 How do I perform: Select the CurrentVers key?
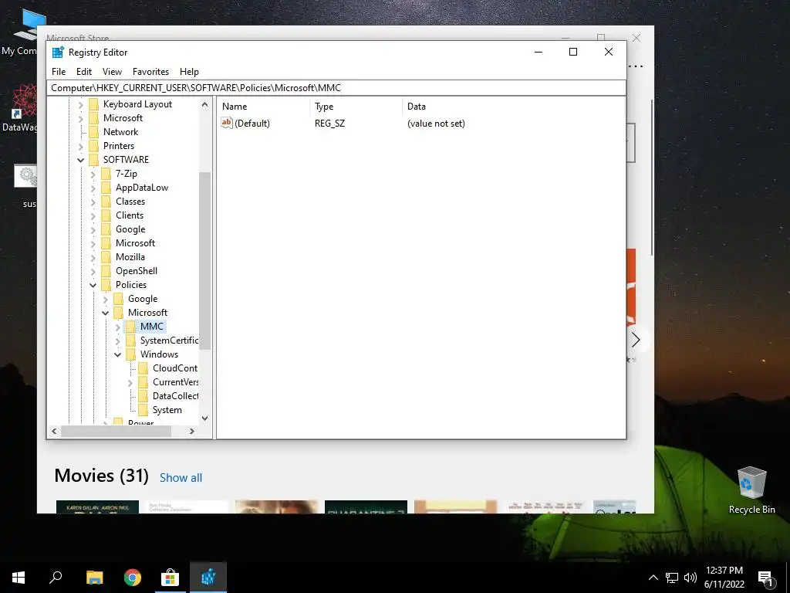tap(175, 382)
